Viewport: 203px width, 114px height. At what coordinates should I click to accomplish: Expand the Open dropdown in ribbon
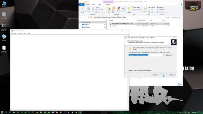pos(152,7)
